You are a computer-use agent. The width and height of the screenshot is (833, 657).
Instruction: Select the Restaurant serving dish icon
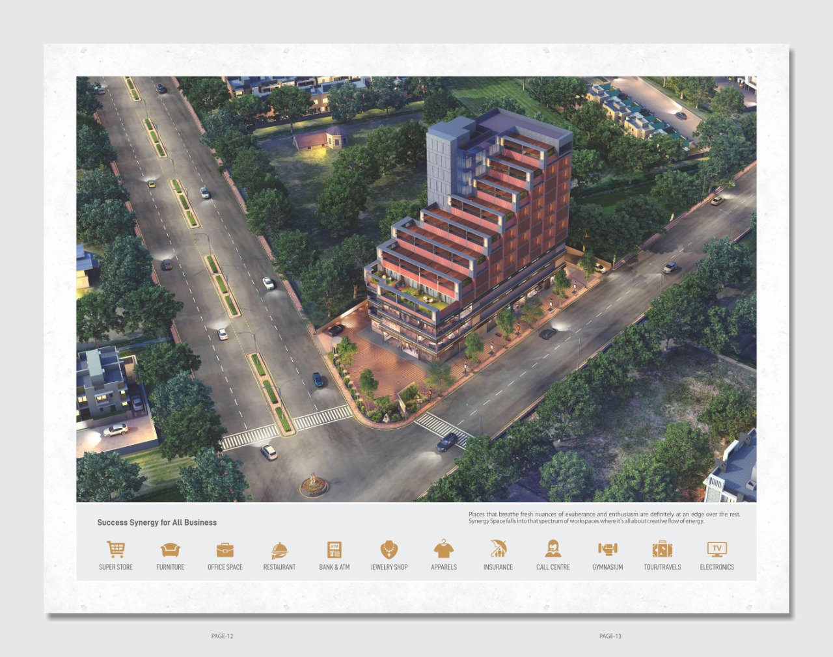pyautogui.click(x=279, y=550)
